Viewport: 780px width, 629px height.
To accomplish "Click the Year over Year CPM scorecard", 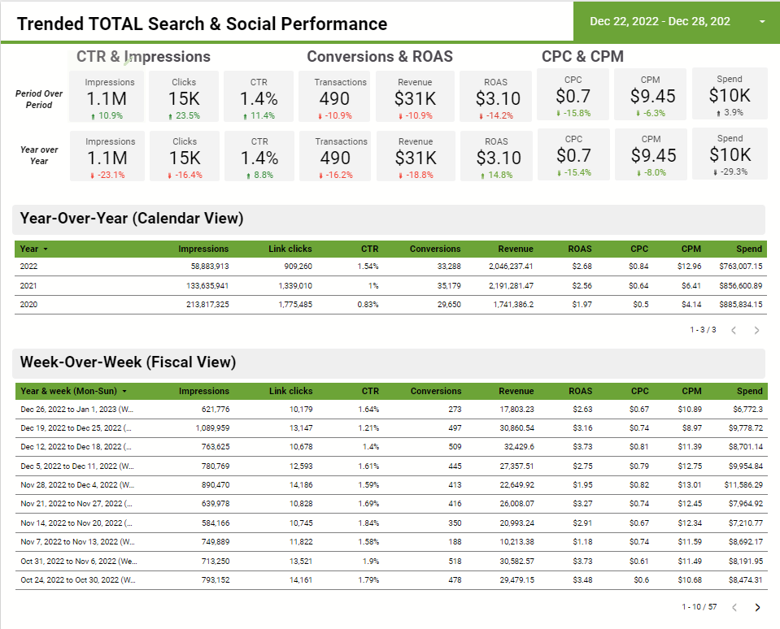I will coord(651,154).
